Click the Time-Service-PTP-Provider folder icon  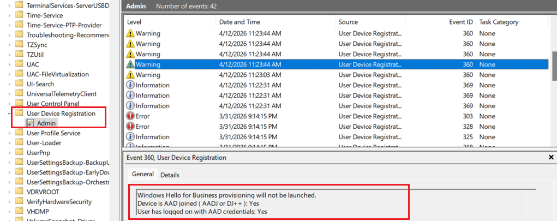(20, 25)
